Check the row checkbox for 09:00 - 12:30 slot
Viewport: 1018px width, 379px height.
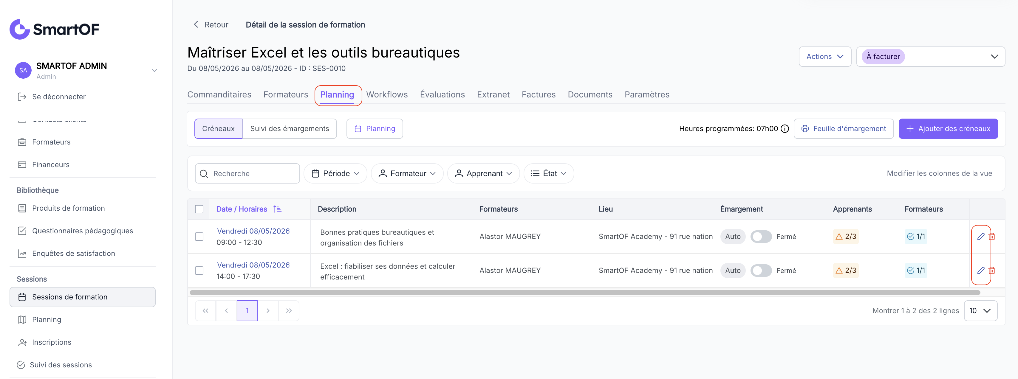pos(199,237)
